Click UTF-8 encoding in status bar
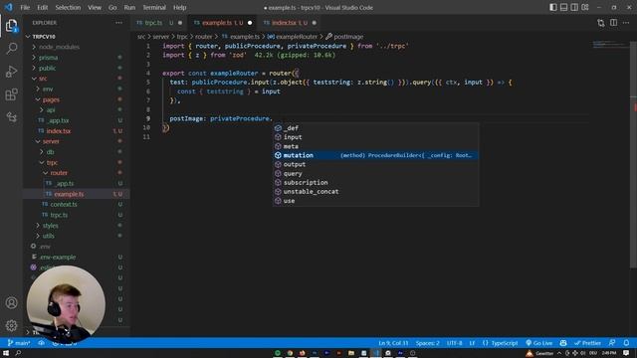Screen dimensions: 637x358 click(454, 343)
